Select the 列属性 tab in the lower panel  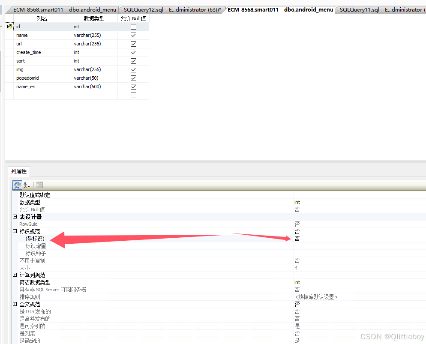[x=18, y=171]
